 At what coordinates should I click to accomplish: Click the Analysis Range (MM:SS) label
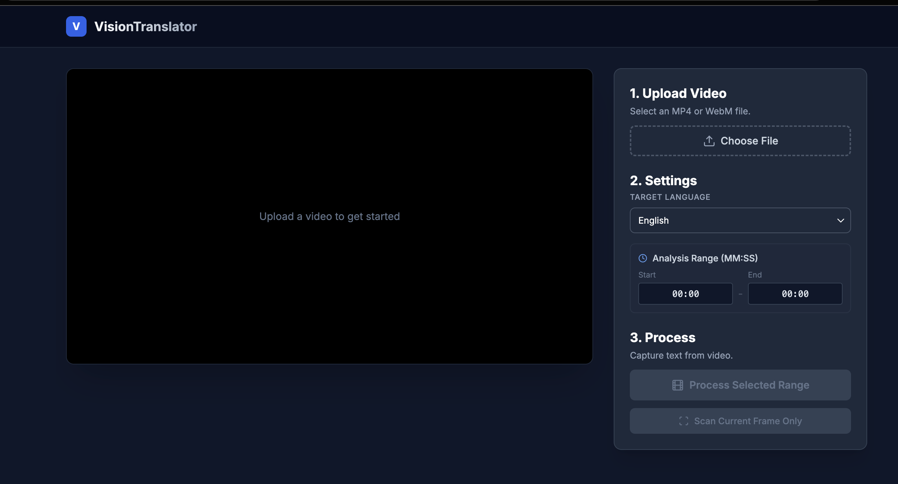click(705, 258)
